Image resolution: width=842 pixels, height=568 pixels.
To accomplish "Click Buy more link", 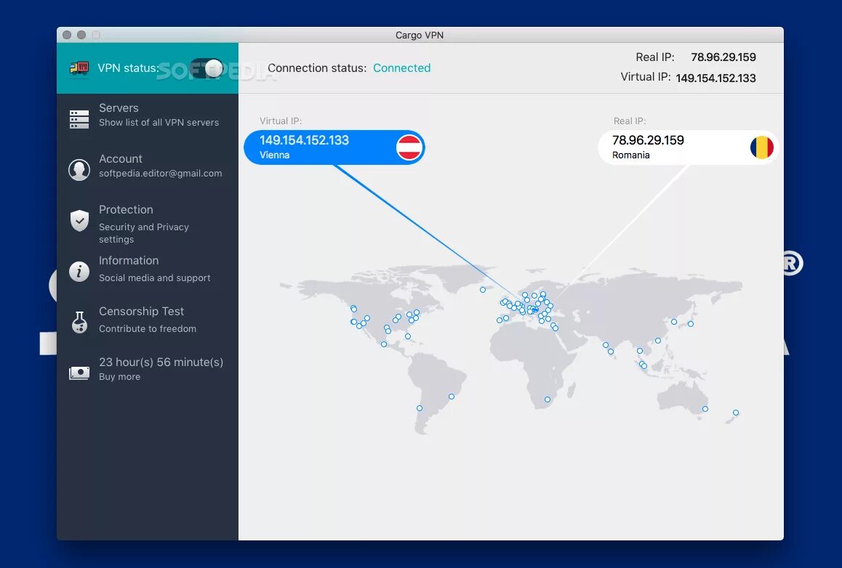I will pyautogui.click(x=119, y=376).
